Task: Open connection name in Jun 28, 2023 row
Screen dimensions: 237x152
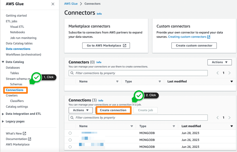Action: (x=89, y=133)
